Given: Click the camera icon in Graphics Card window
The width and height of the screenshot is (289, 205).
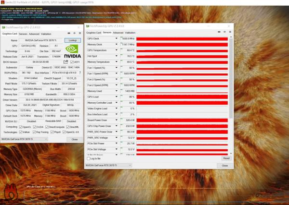Looking at the screenshot, I should tap(68, 34).
